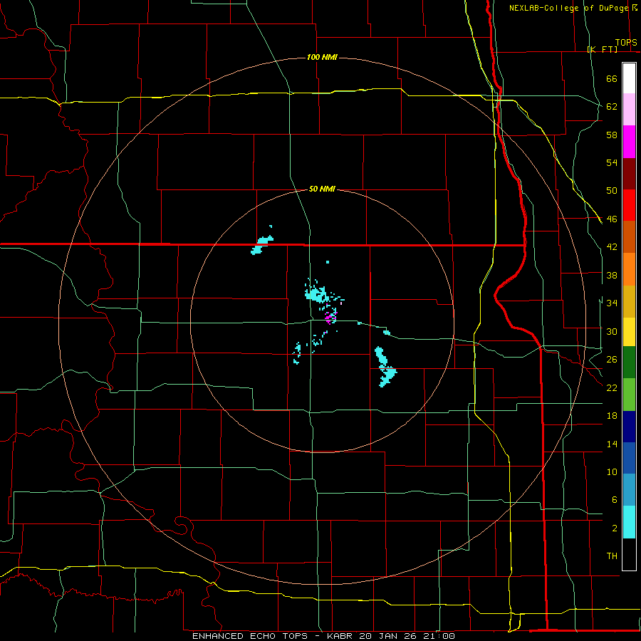Click the cyan echo crossing the thick red line
This screenshot has height=641, width=641.
coord(262,244)
